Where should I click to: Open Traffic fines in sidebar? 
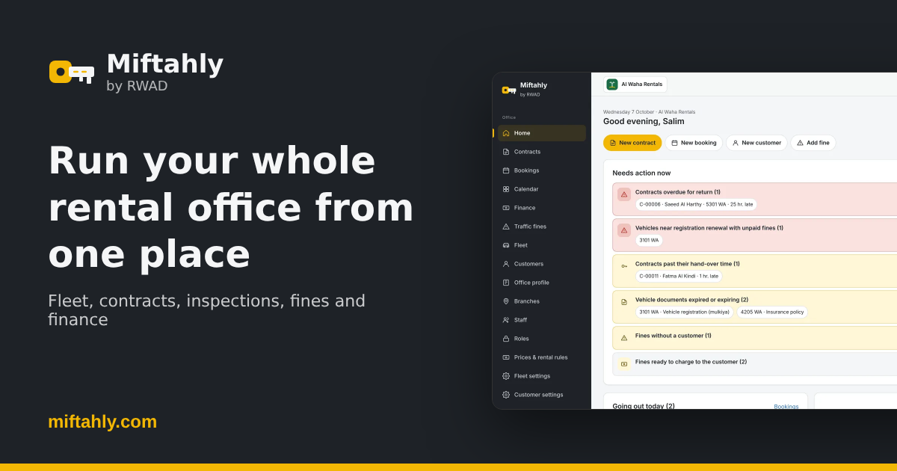(542, 227)
